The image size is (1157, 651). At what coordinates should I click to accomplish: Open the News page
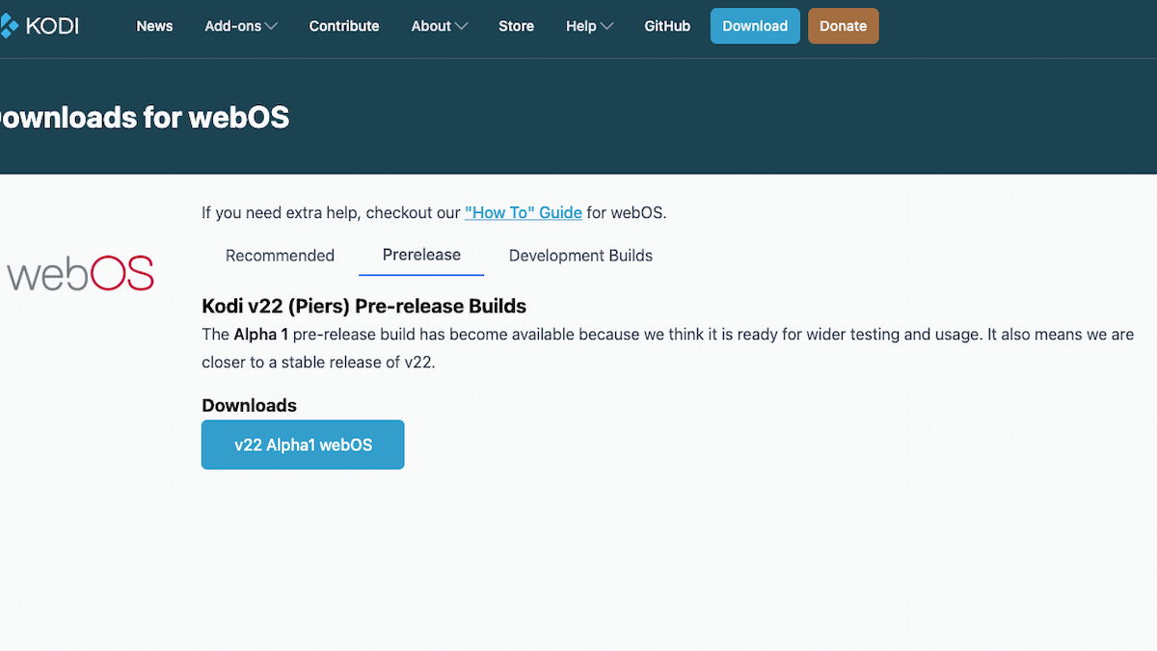pos(154,26)
